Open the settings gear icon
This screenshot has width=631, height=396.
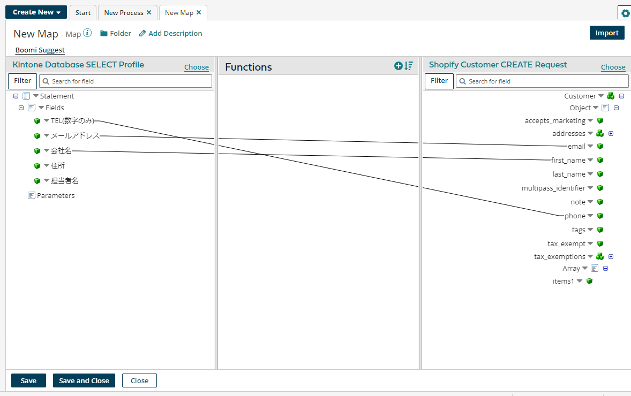[625, 13]
